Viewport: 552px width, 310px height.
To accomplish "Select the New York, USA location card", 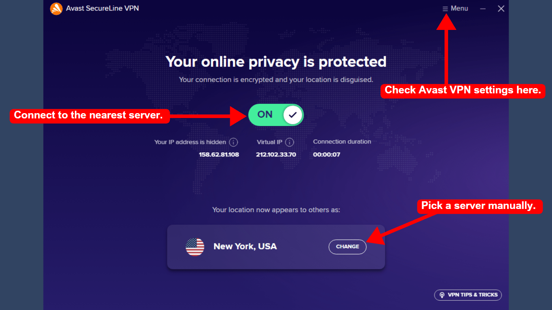I will 276,247.
